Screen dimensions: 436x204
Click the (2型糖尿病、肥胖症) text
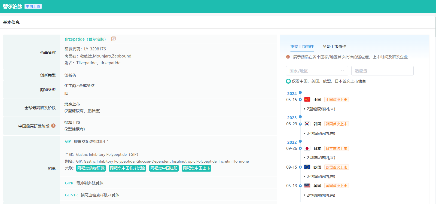click(x=82, y=111)
